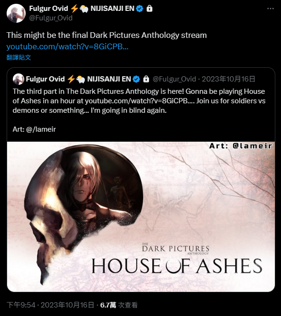Click the lightning bolt emoji in main author name

pos(75,9)
